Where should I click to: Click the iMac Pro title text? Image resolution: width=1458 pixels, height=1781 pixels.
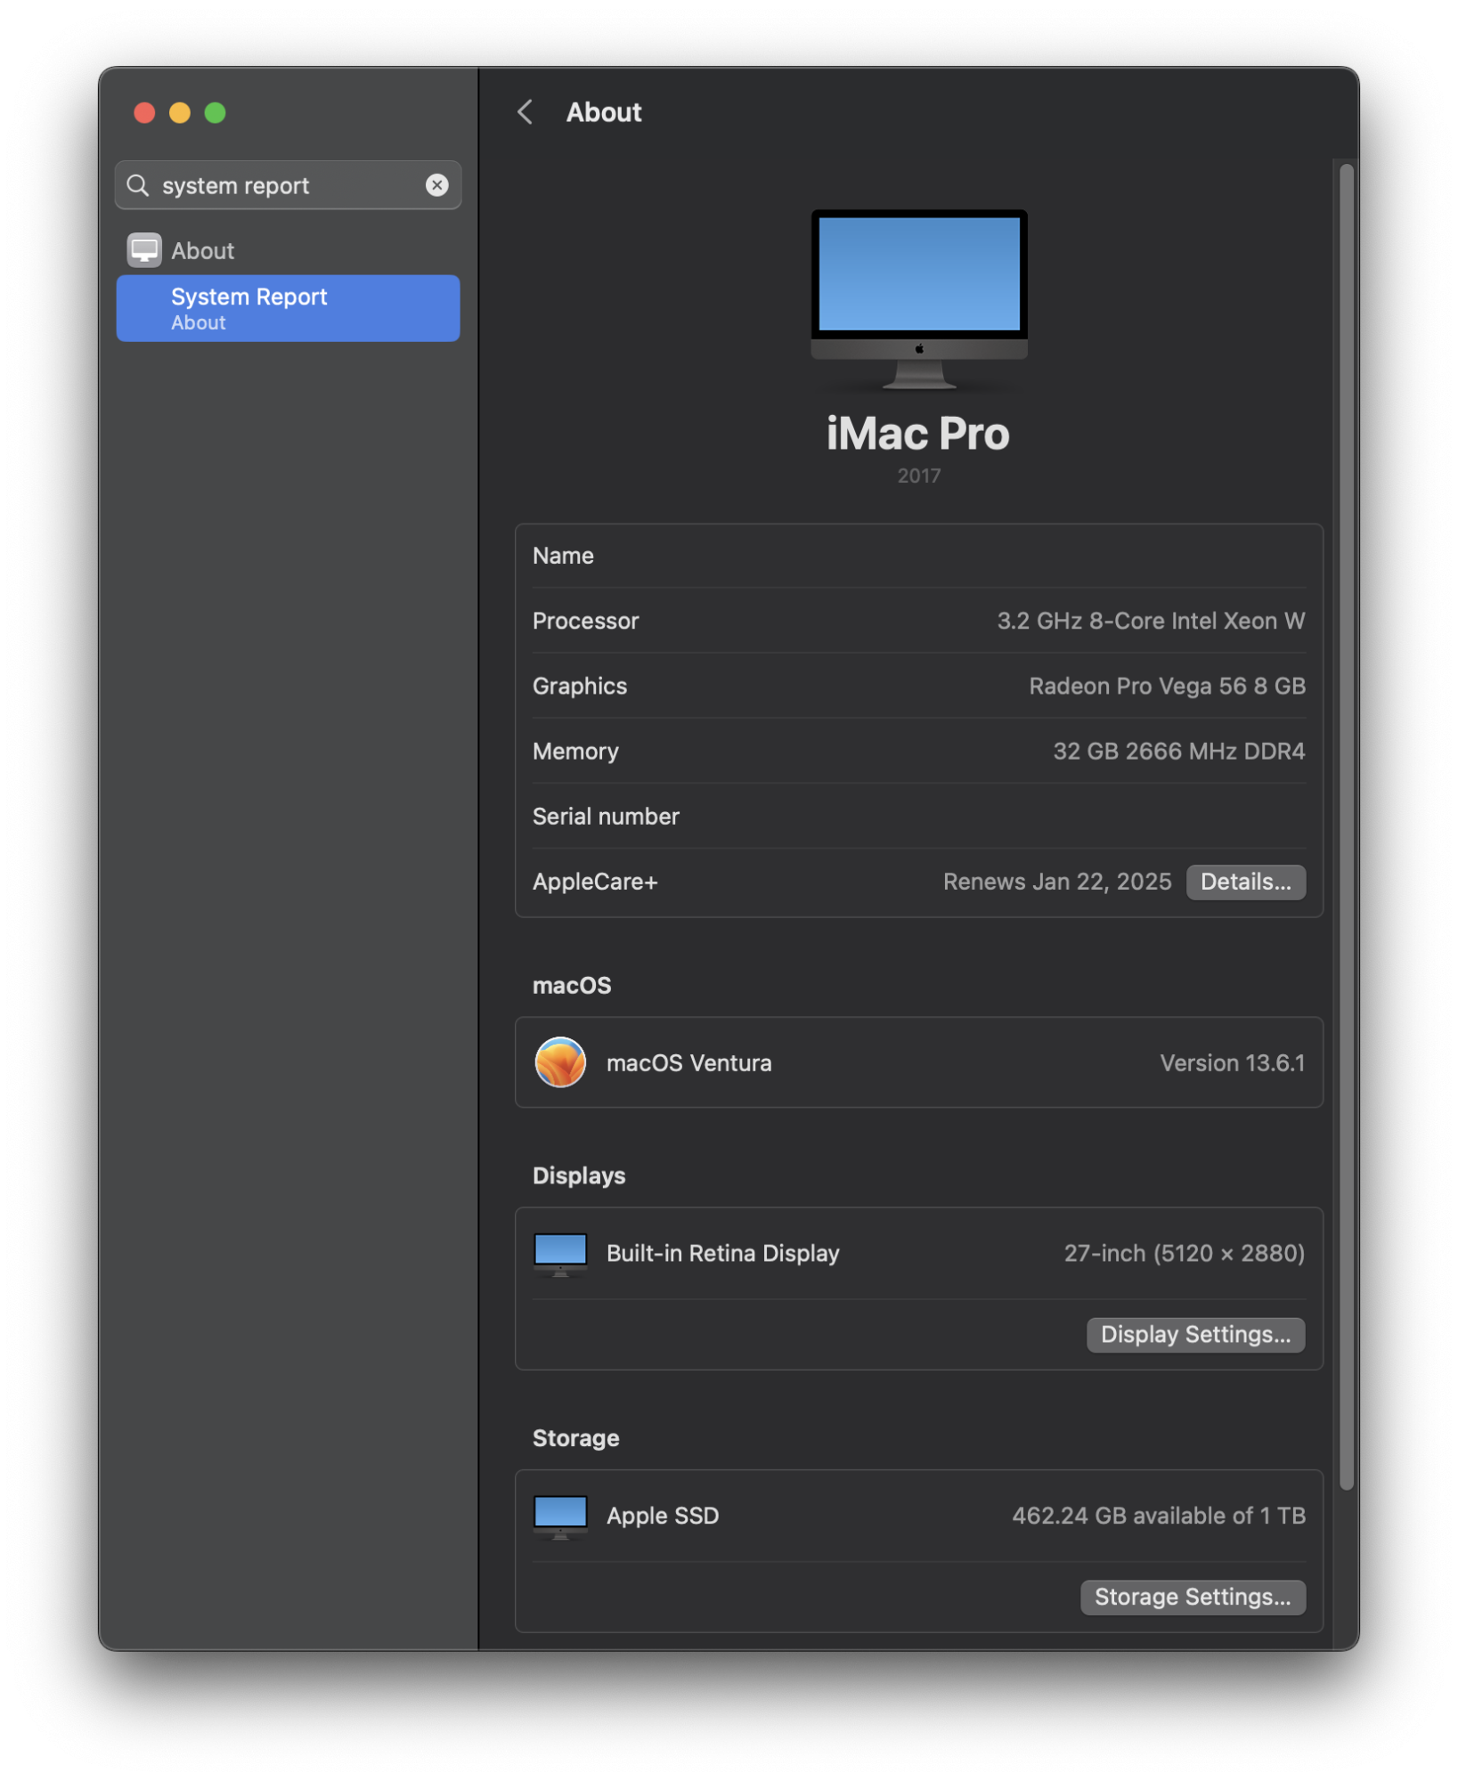pyautogui.click(x=918, y=434)
